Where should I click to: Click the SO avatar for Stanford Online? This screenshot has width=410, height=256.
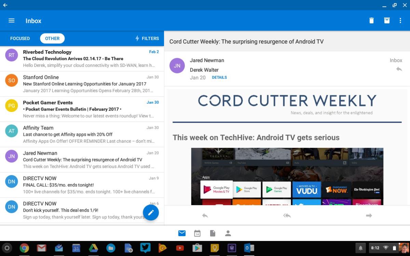pyautogui.click(x=12, y=80)
